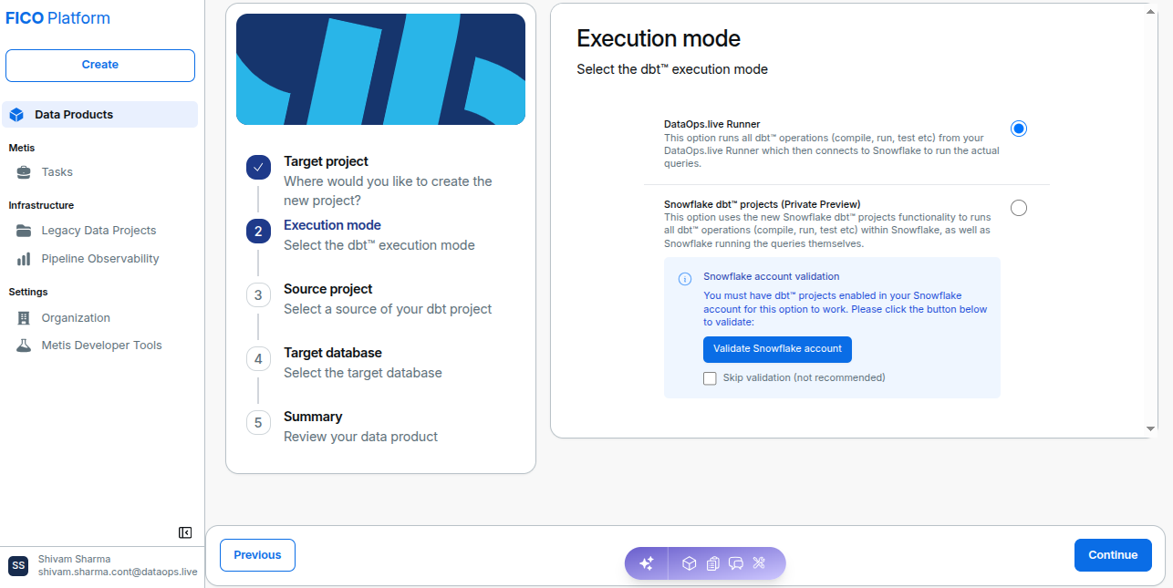Screen dimensions: 1173x588
Task: Click scrollbar down arrow in Execution mode panel
Action: 1151,428
